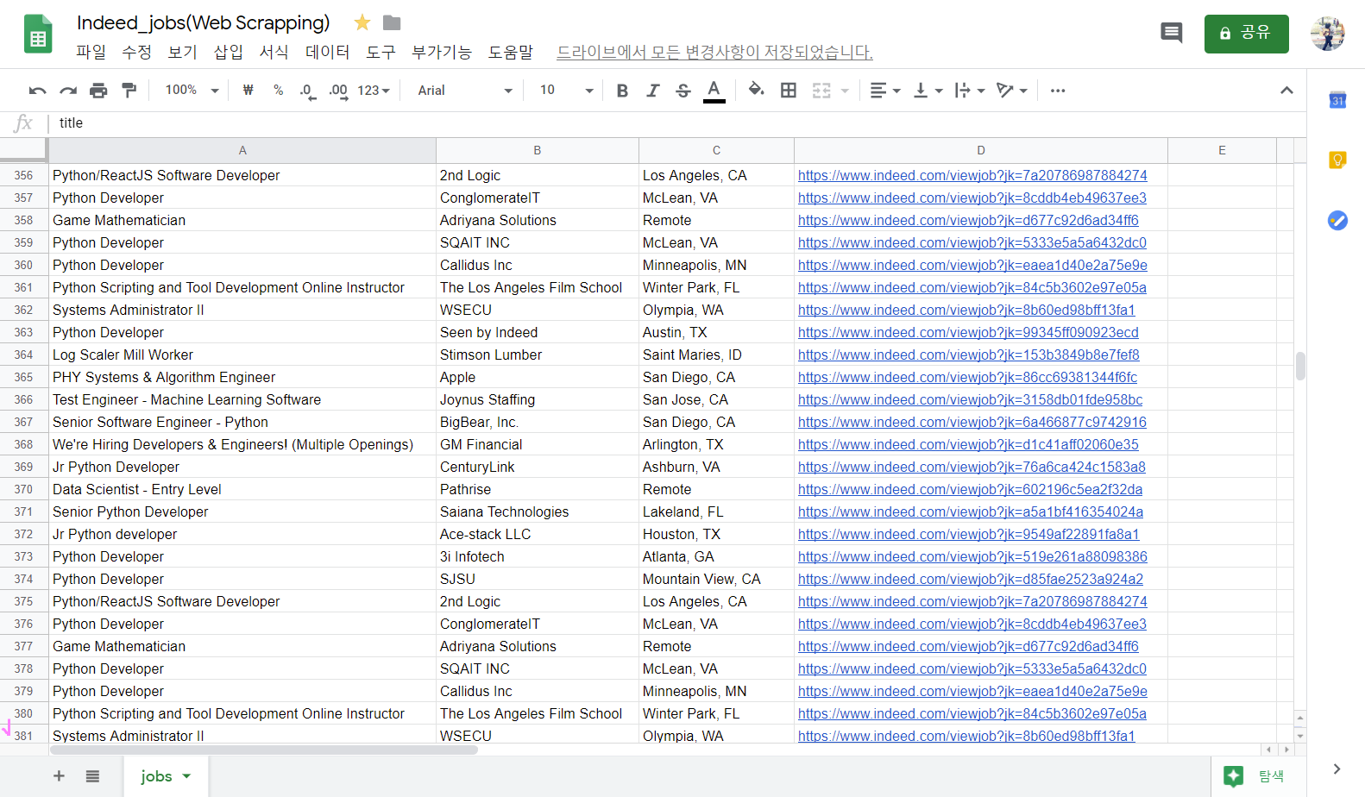The width and height of the screenshot is (1365, 797).
Task: Select column D header
Action: [x=981, y=150]
